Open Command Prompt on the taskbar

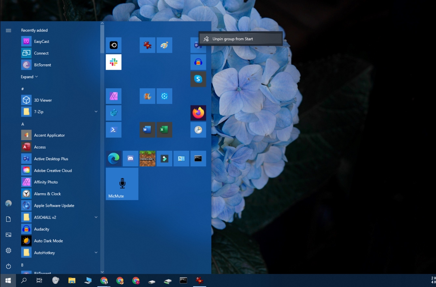(183, 280)
